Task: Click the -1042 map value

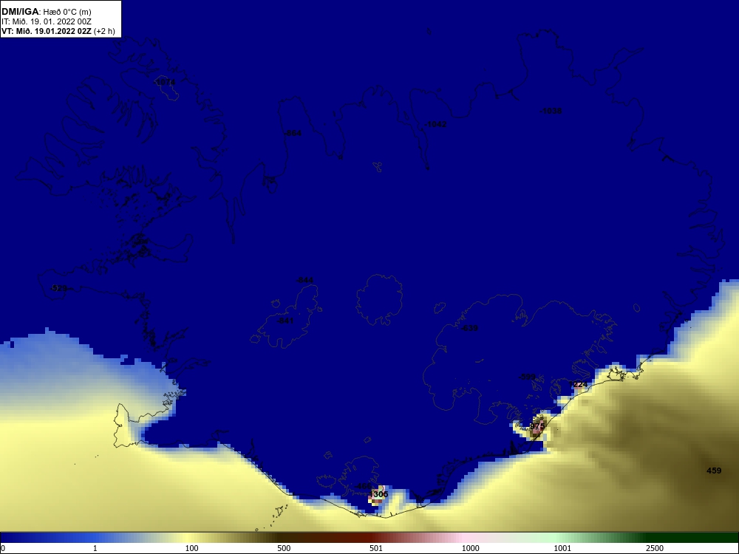Action: [435, 124]
